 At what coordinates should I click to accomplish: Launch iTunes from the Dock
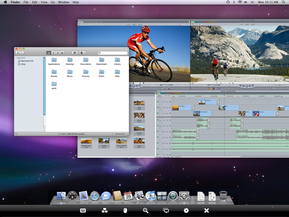coord(151,196)
